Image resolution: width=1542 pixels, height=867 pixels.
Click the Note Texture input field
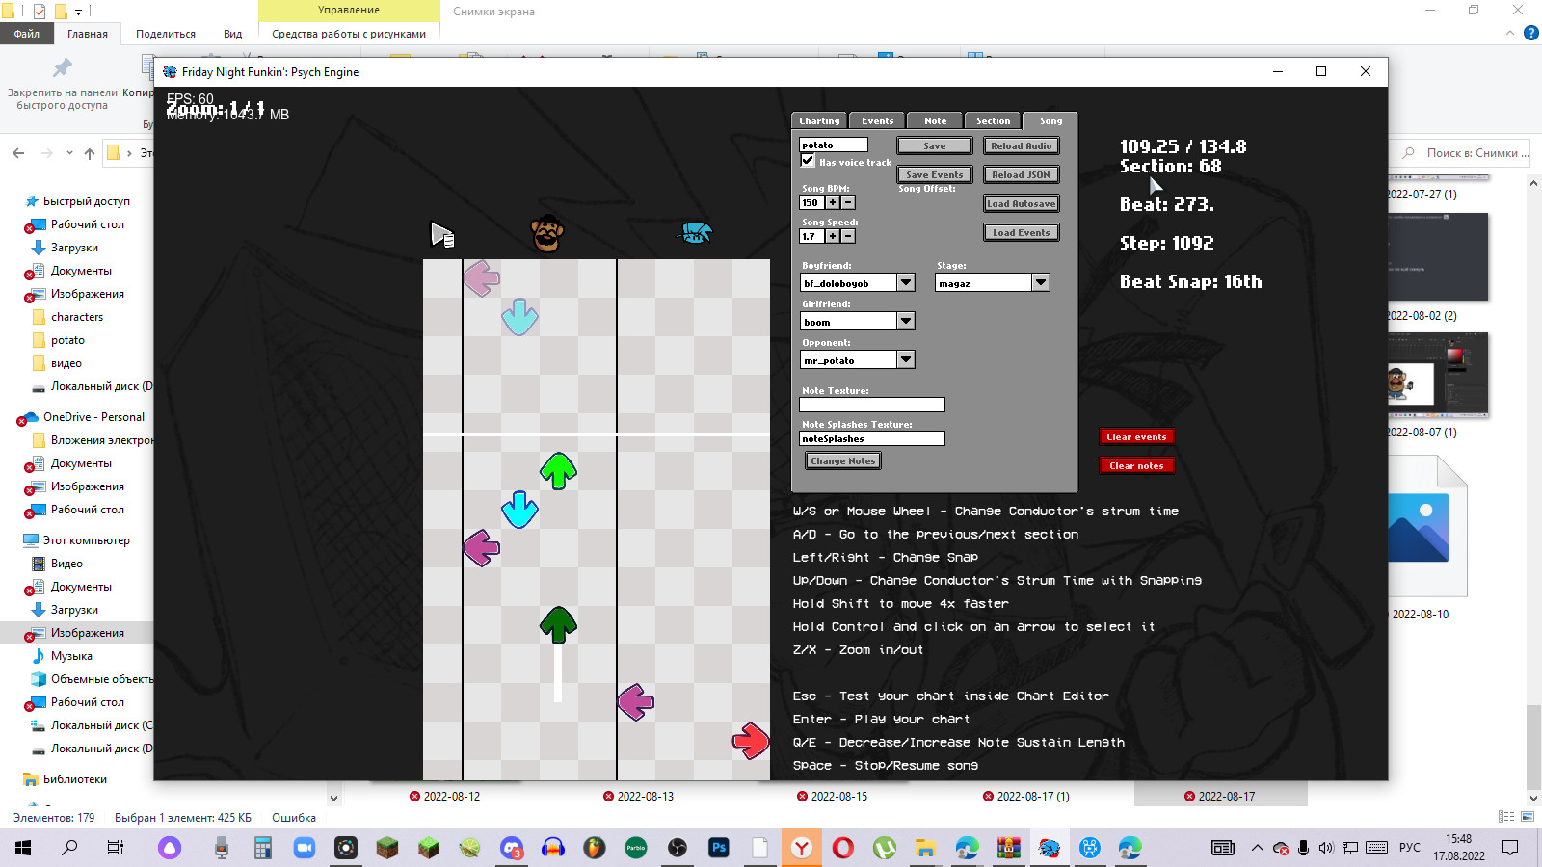(872, 405)
